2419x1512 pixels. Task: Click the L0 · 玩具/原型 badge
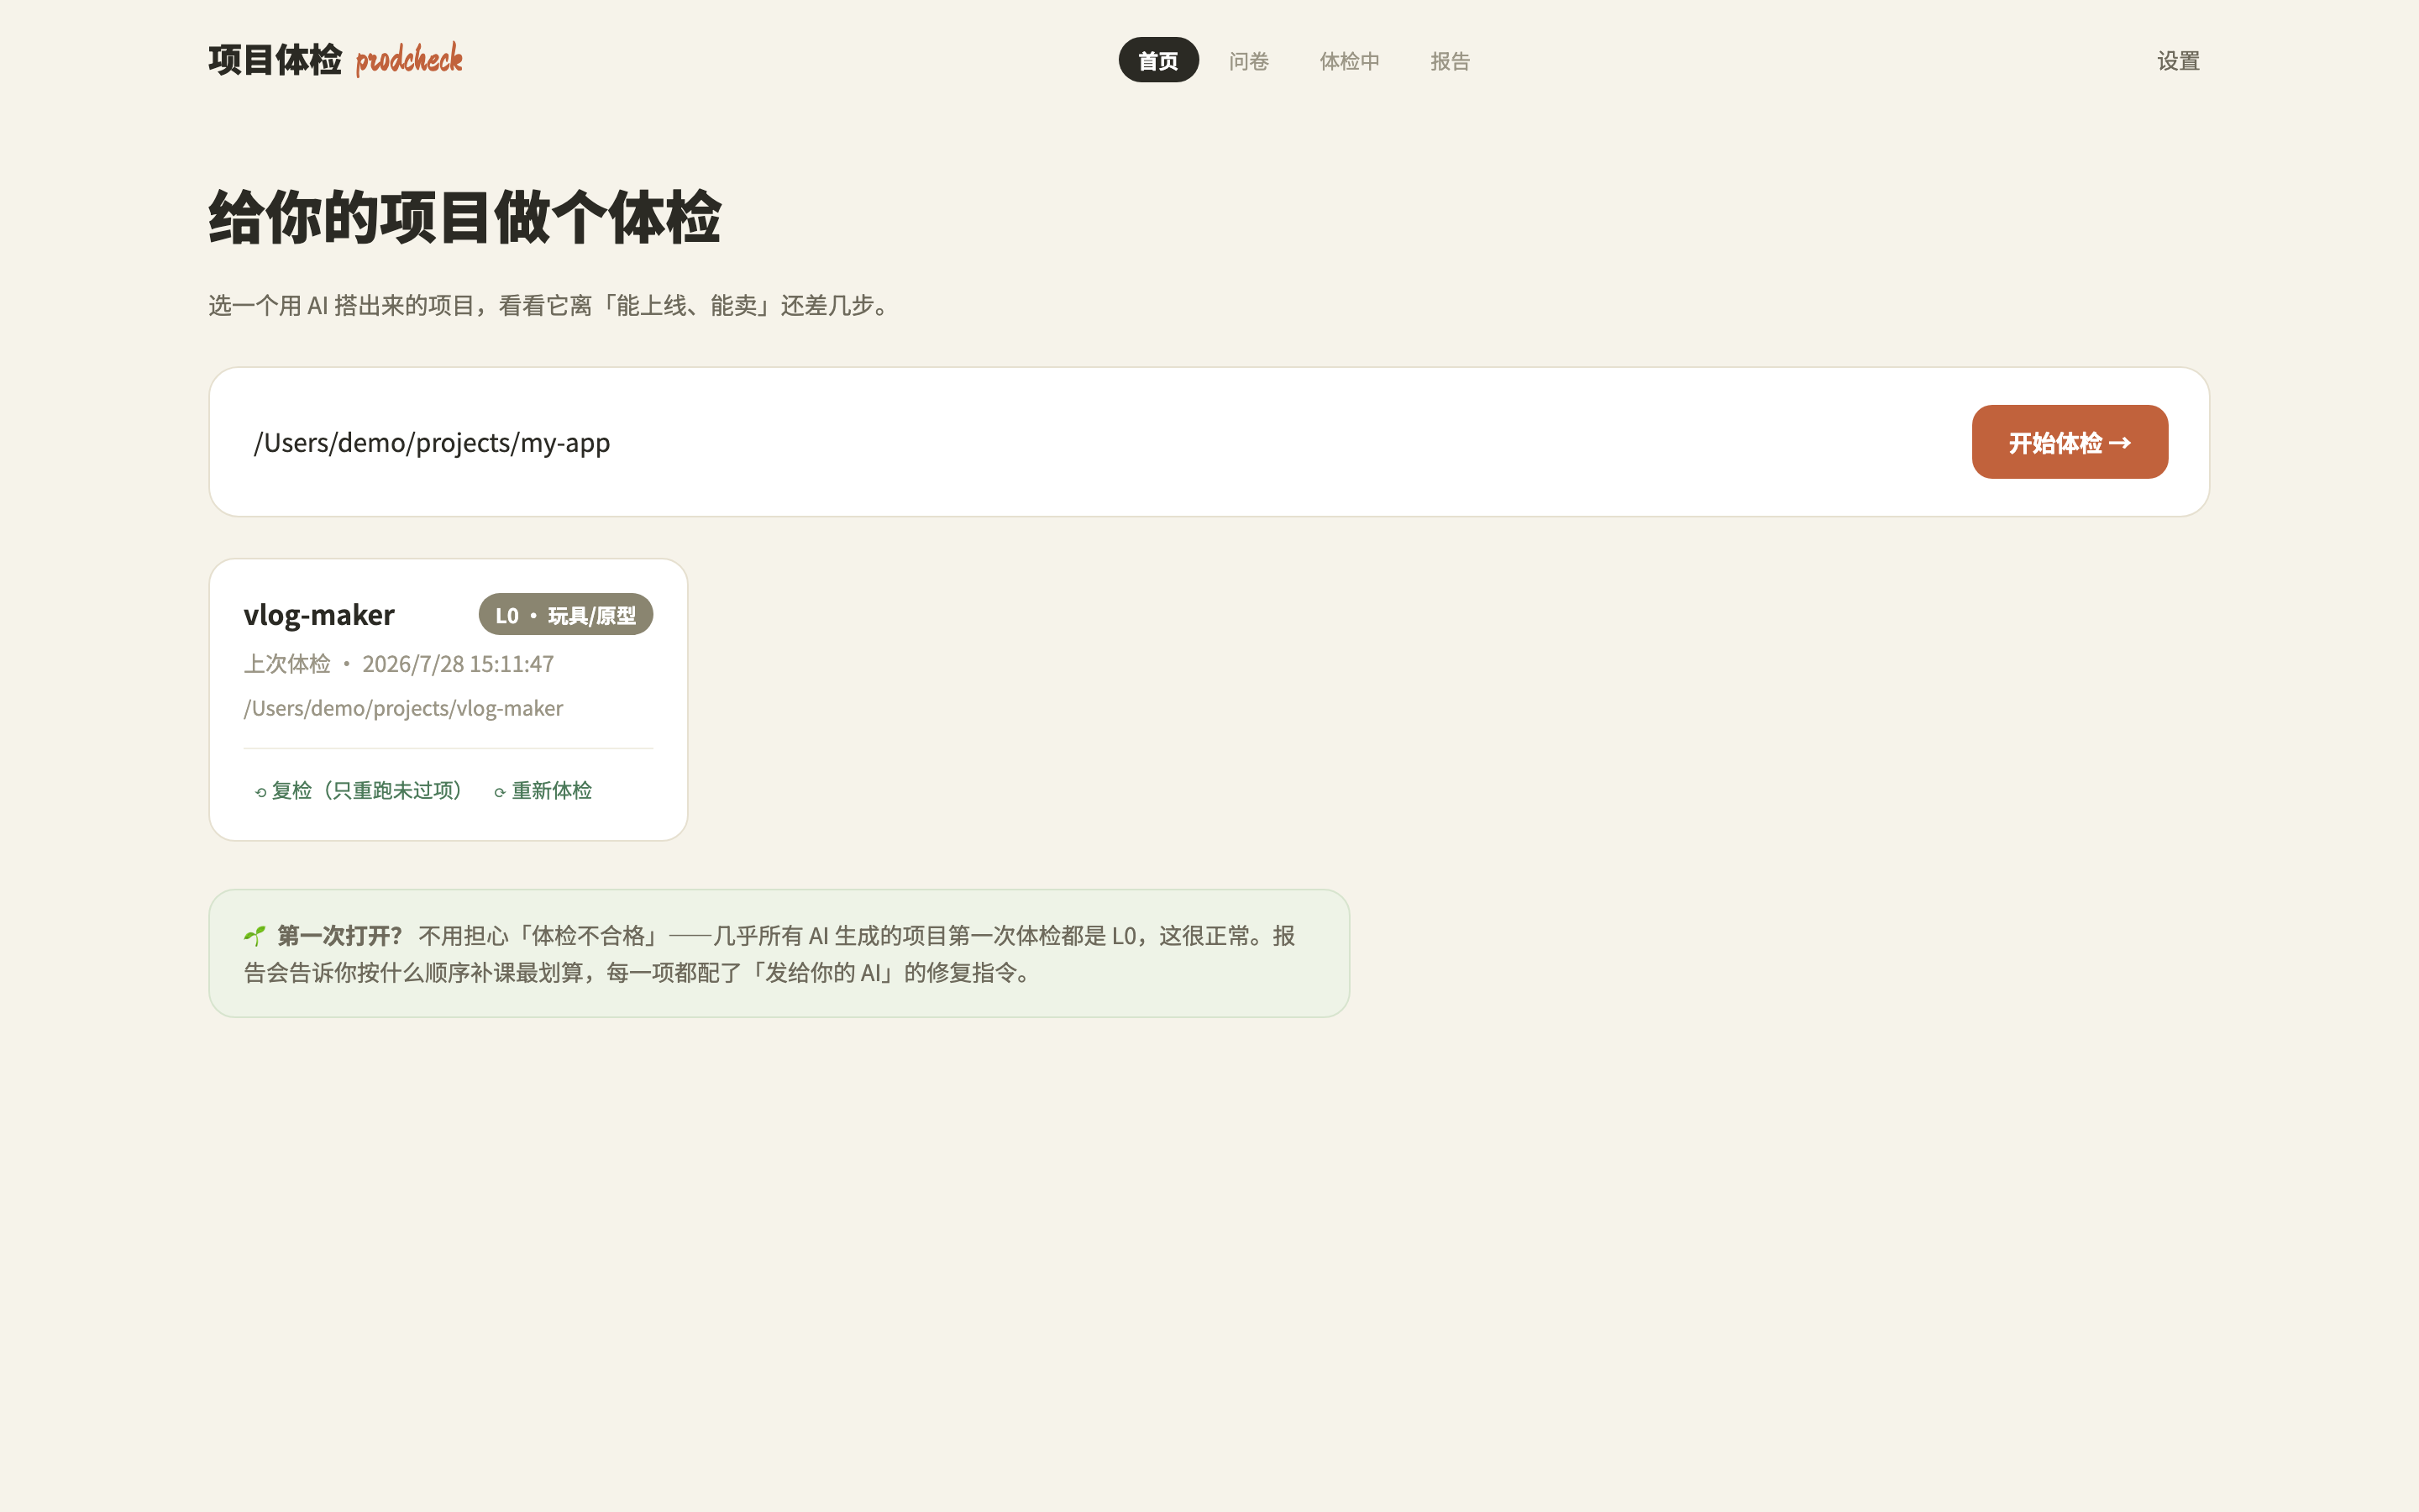coord(566,614)
